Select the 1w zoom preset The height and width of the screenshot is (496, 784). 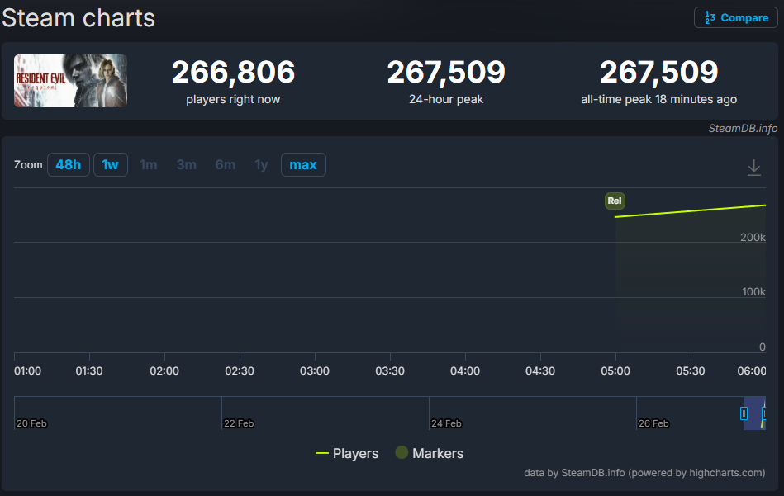(110, 164)
